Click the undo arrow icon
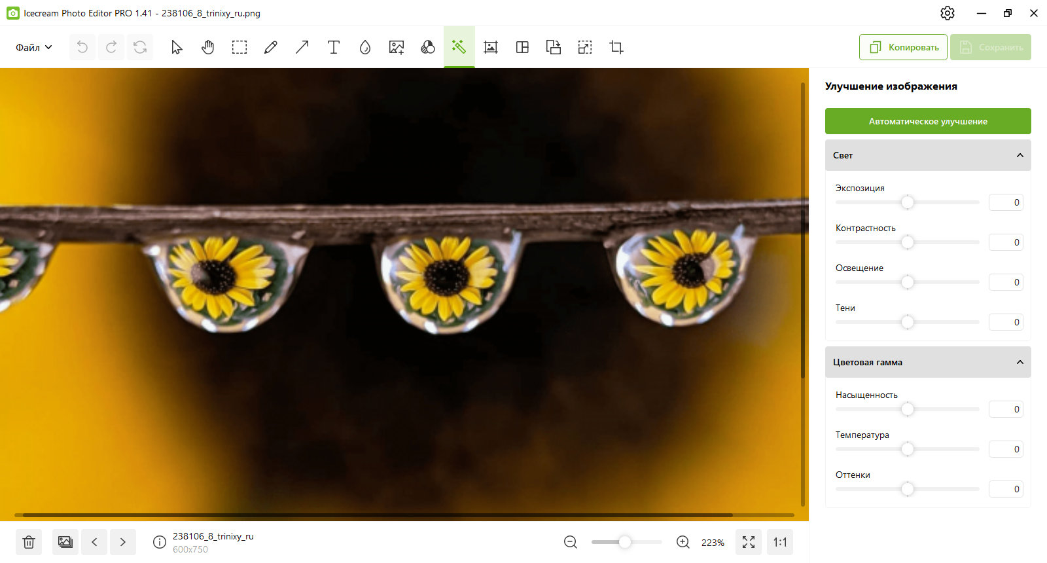Image resolution: width=1047 pixels, height=563 pixels. click(82, 47)
